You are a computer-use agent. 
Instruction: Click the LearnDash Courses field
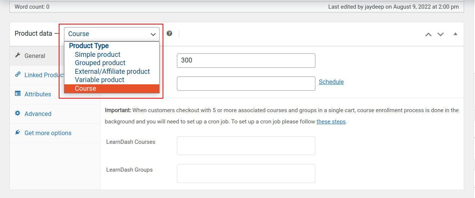point(246,146)
